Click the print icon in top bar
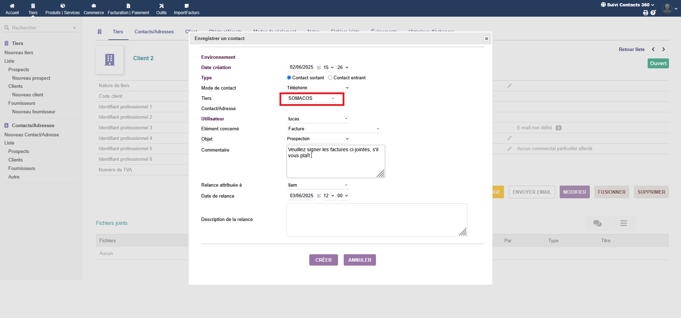Viewport: 681px width, 318px height. (646, 13)
